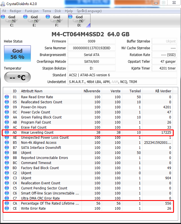Click the temperature -- °C indicator
181x224 pixels.
[17, 77]
